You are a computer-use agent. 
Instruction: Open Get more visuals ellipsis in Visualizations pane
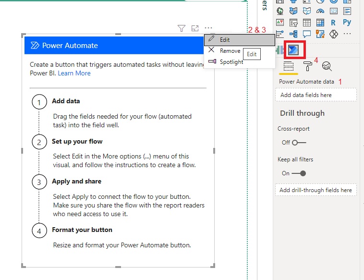pos(347,34)
